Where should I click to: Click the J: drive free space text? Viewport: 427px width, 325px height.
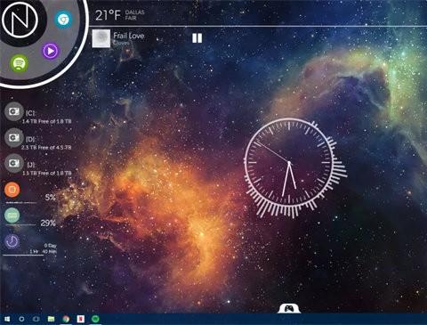47,173
